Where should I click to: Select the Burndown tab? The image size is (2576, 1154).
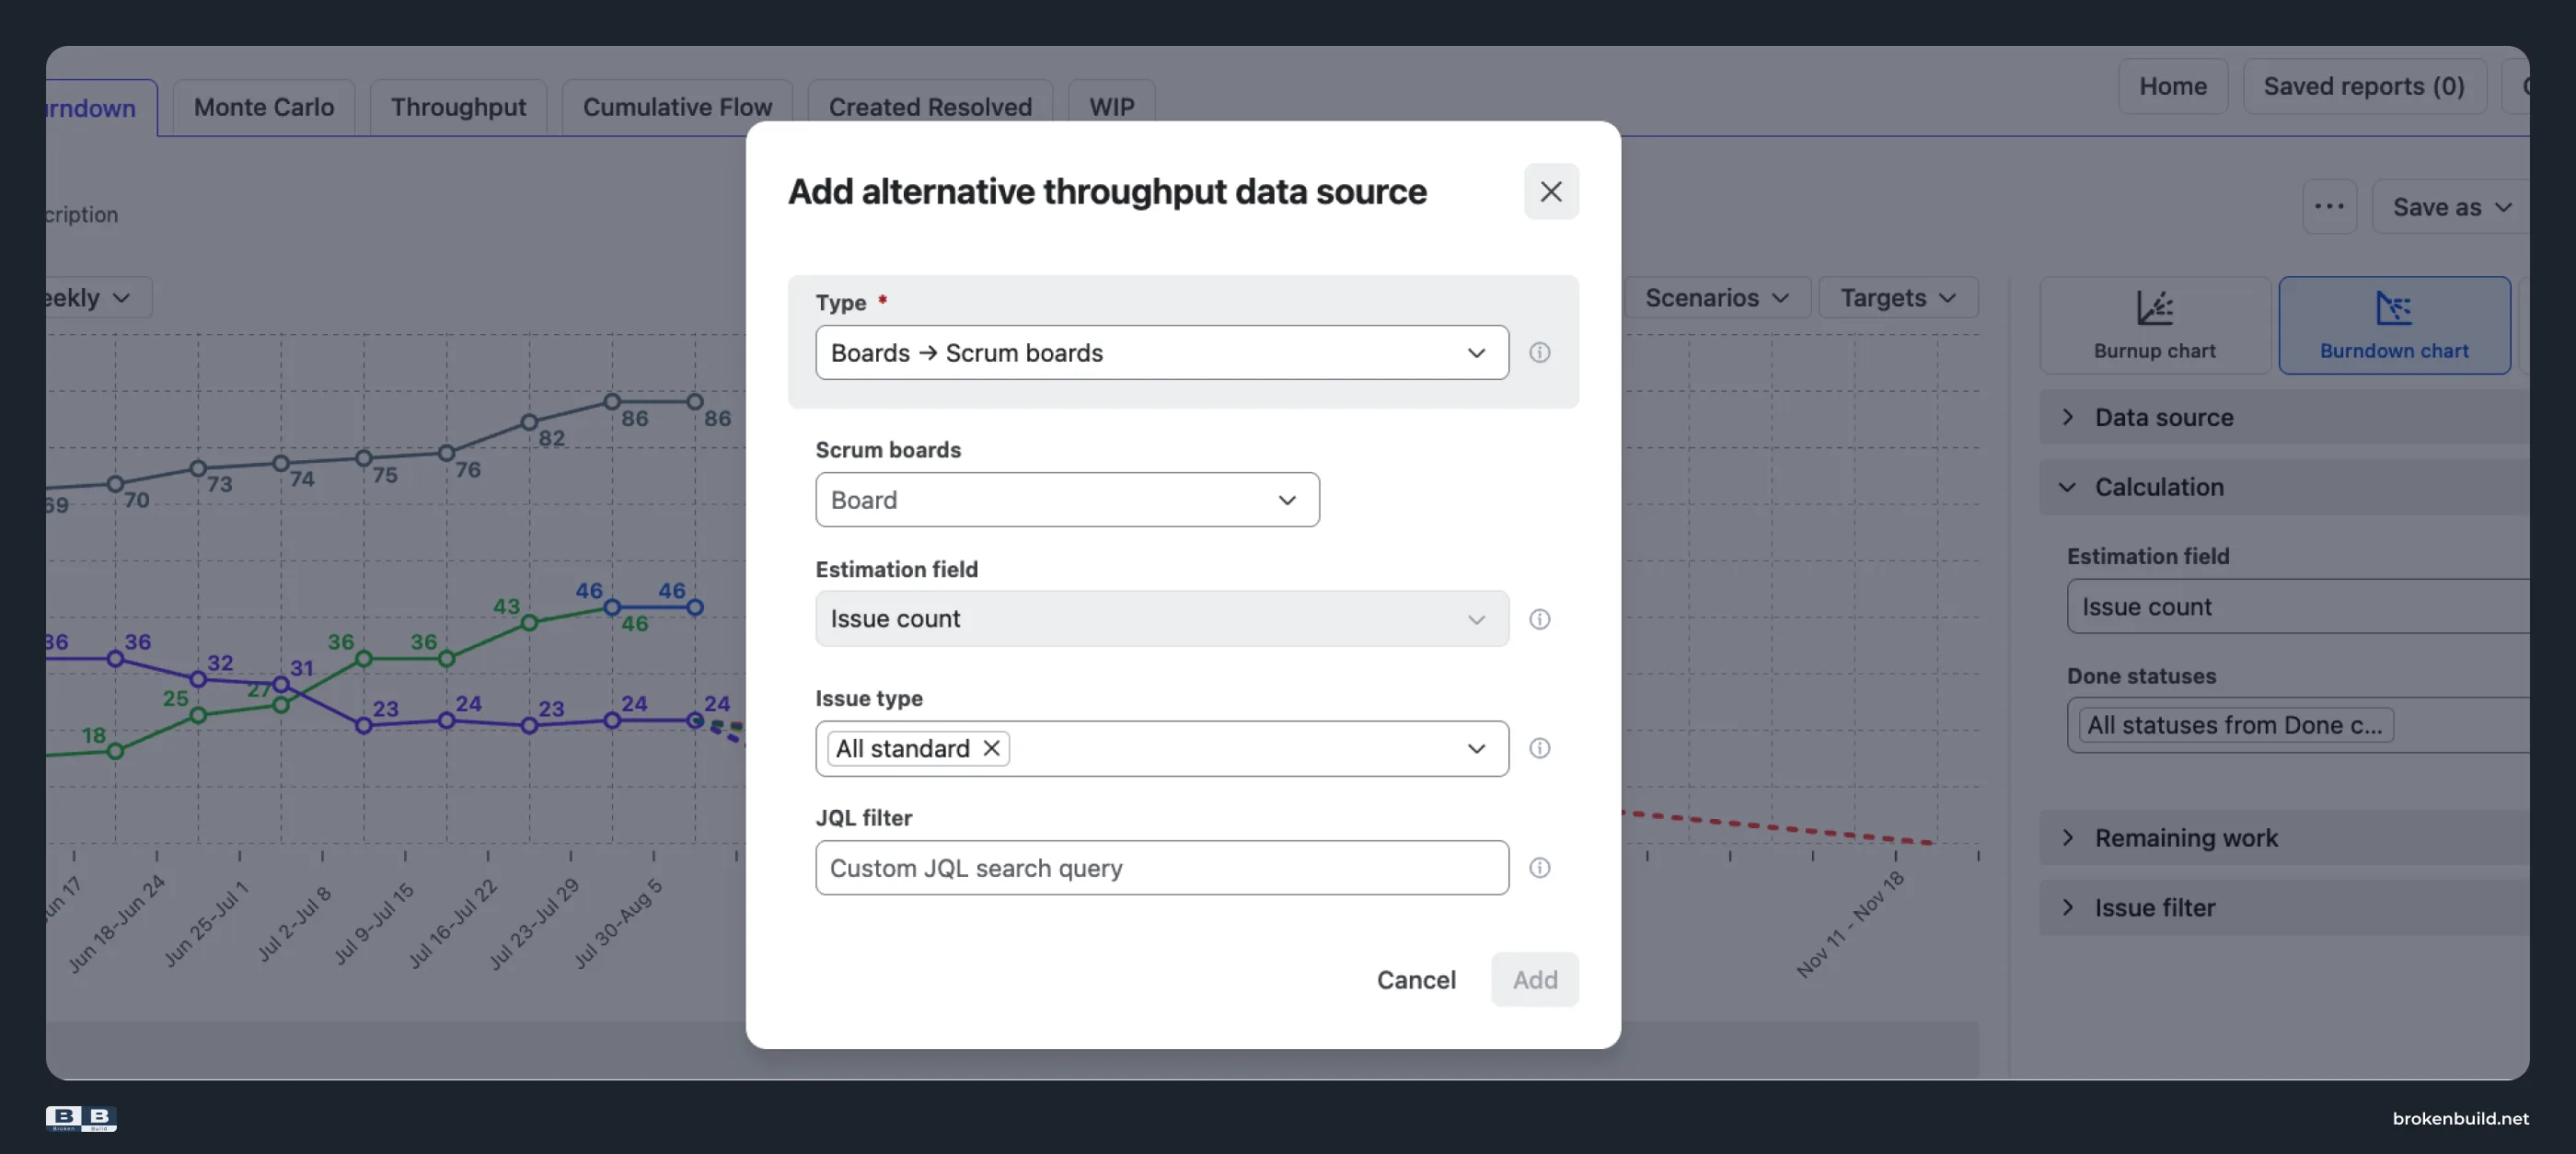pos(100,107)
